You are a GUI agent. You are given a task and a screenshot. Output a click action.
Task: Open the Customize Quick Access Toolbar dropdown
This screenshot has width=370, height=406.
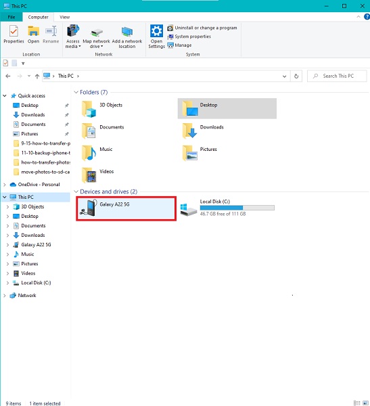pos(23,63)
